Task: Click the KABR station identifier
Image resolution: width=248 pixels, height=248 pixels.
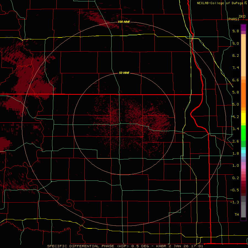Action: [161, 246]
